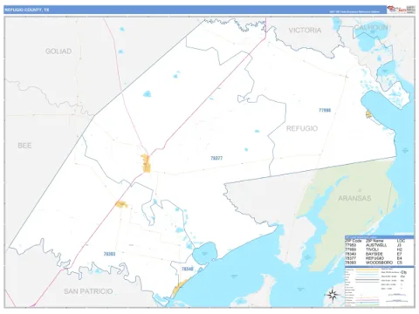Click the 'LOC' column header in legend
Image resolution: width=419 pixels, height=314 pixels.
(401, 241)
